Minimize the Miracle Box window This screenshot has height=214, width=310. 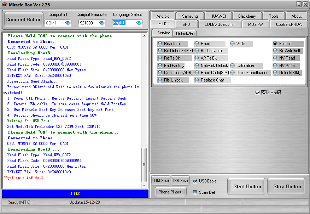click(299, 5)
